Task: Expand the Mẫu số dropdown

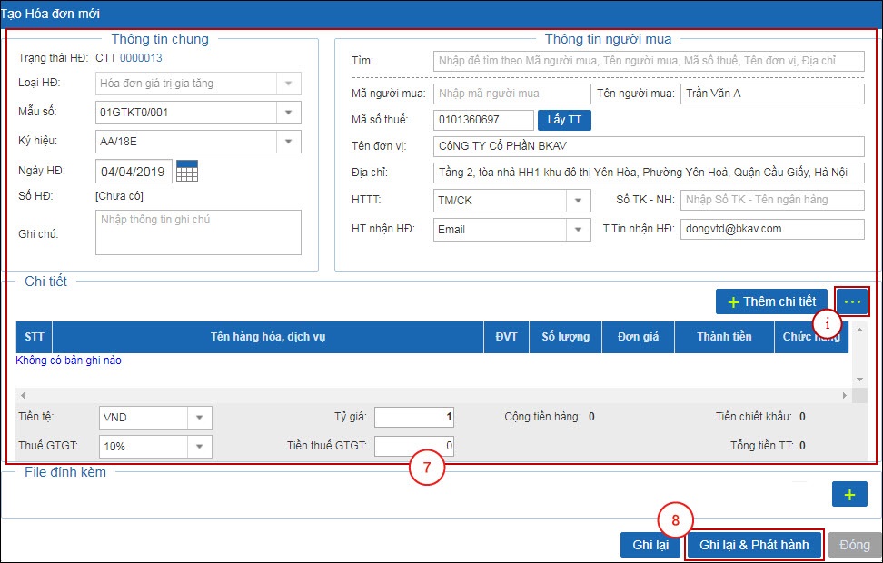Action: [288, 113]
